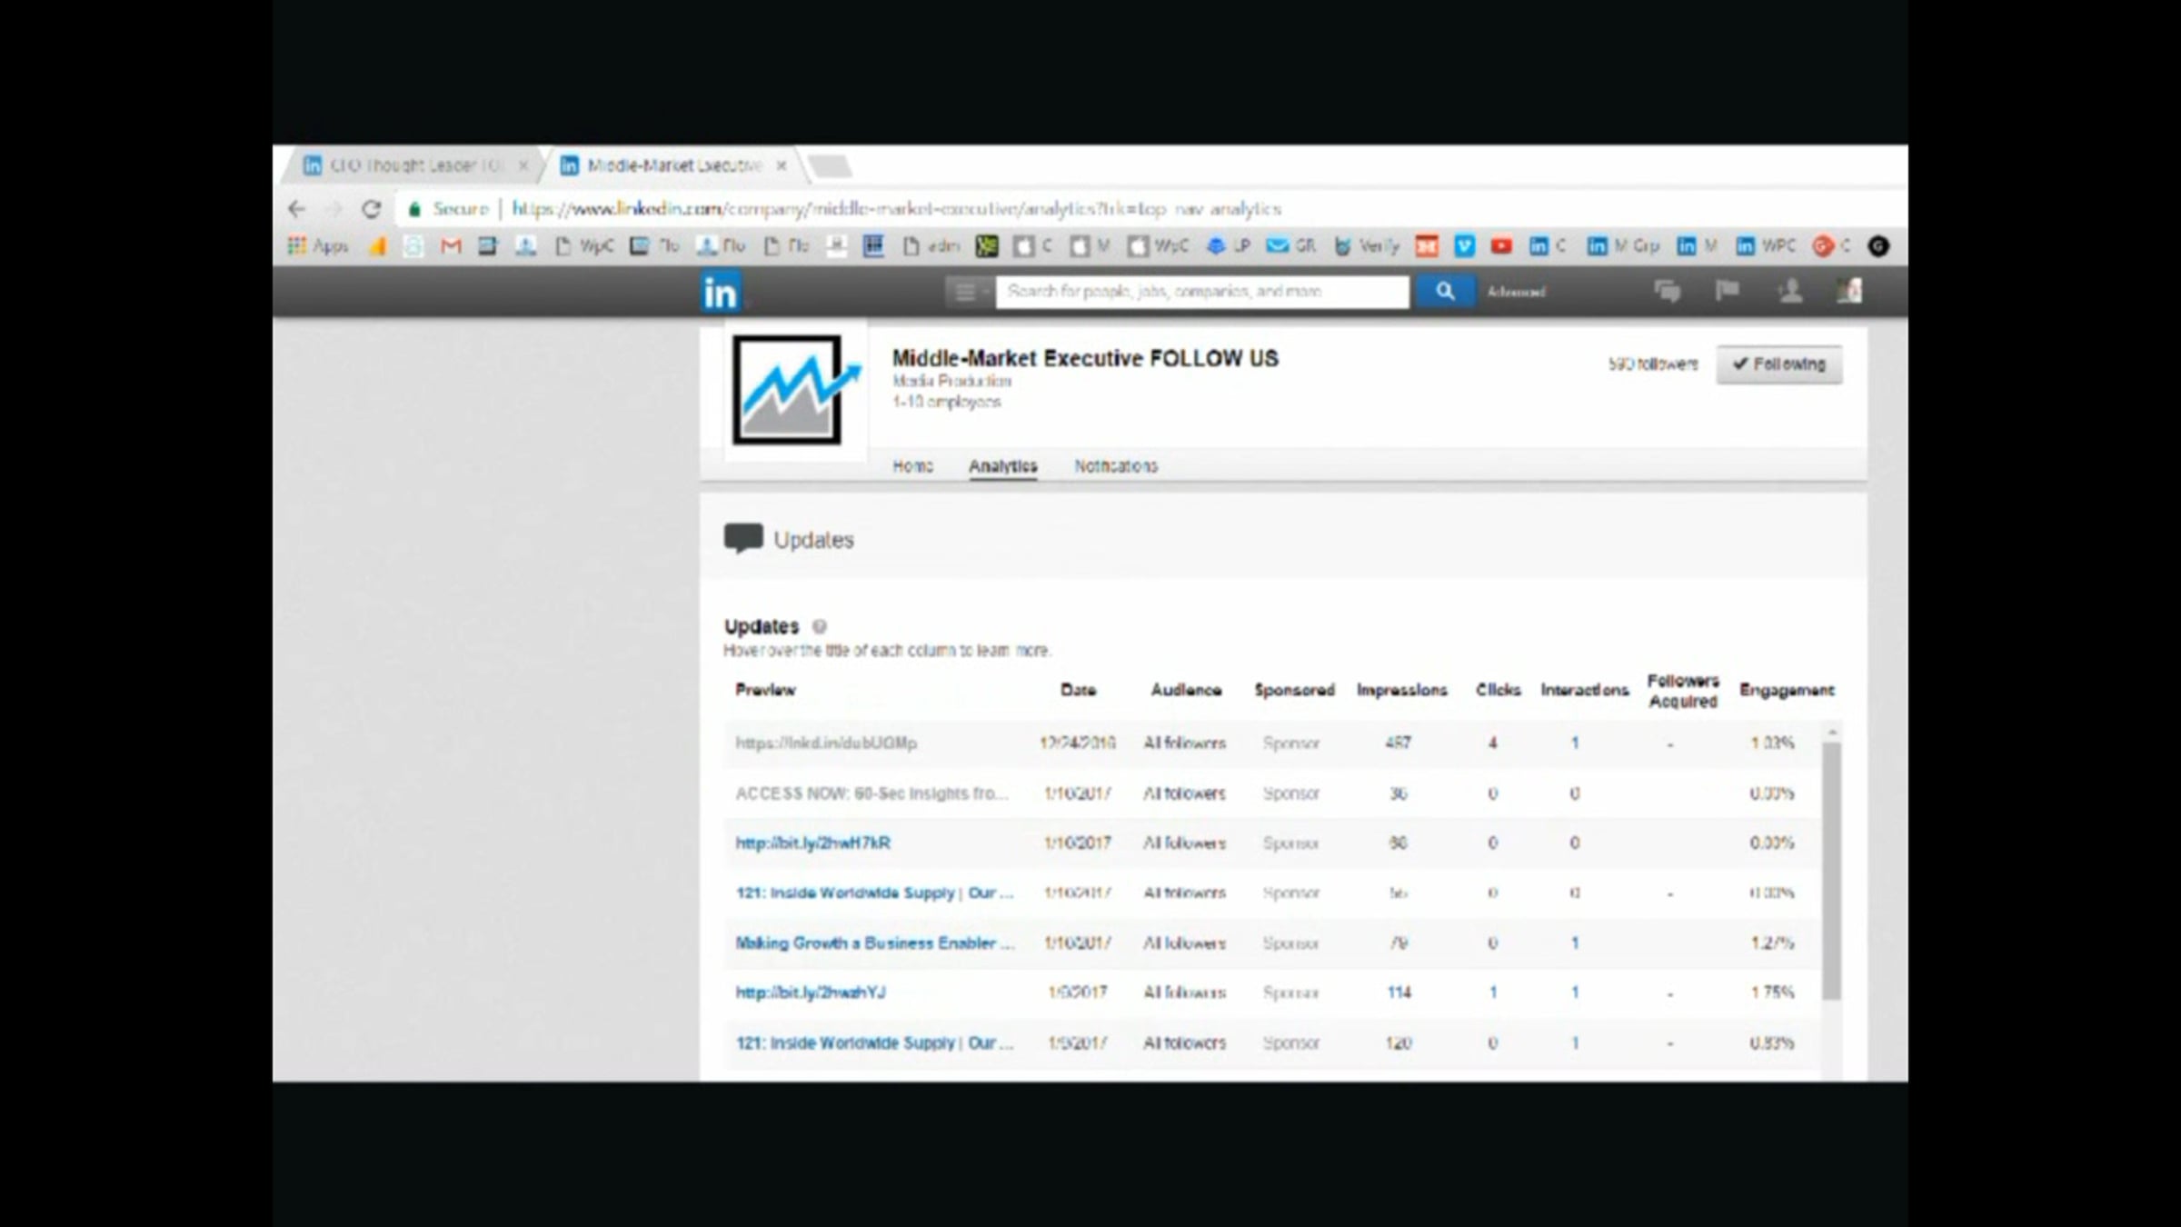
Task: Expand the search category dropdown
Action: [969, 292]
